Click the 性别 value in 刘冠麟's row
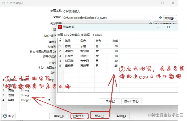Viewport: 187px width, 121px height. (x=97, y=61)
